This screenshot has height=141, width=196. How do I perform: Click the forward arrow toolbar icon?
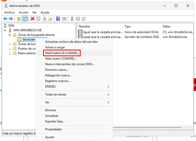coord(11,19)
